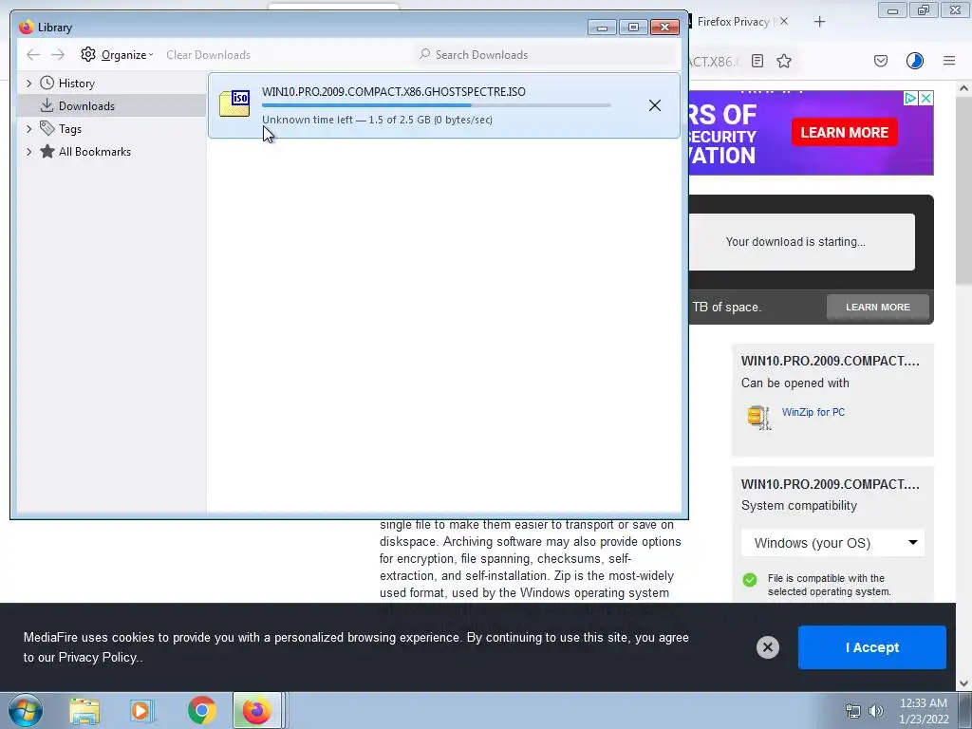
Task: Open the taskbar clock and date
Action: click(924, 711)
